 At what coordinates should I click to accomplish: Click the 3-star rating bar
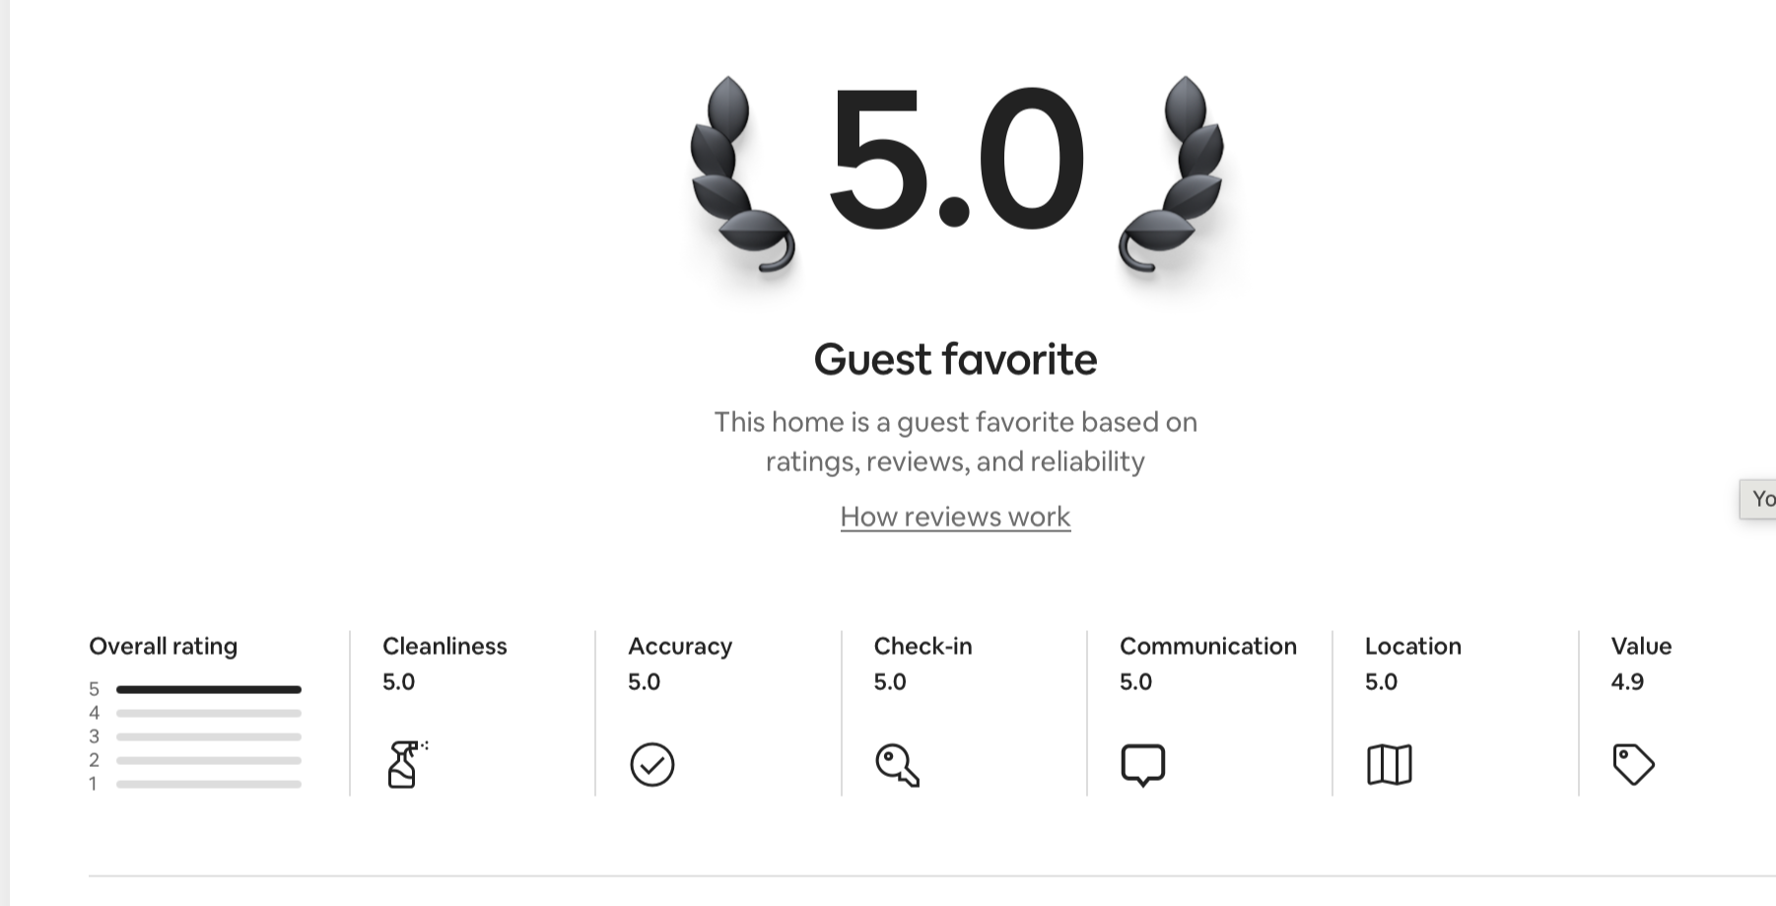[x=208, y=736]
